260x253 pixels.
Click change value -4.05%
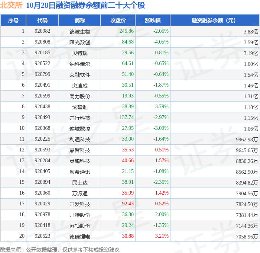[x=161, y=42]
